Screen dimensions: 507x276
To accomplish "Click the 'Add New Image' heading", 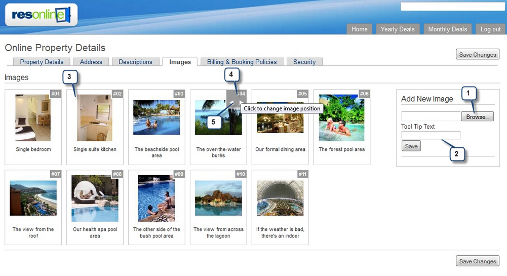I will (427, 99).
